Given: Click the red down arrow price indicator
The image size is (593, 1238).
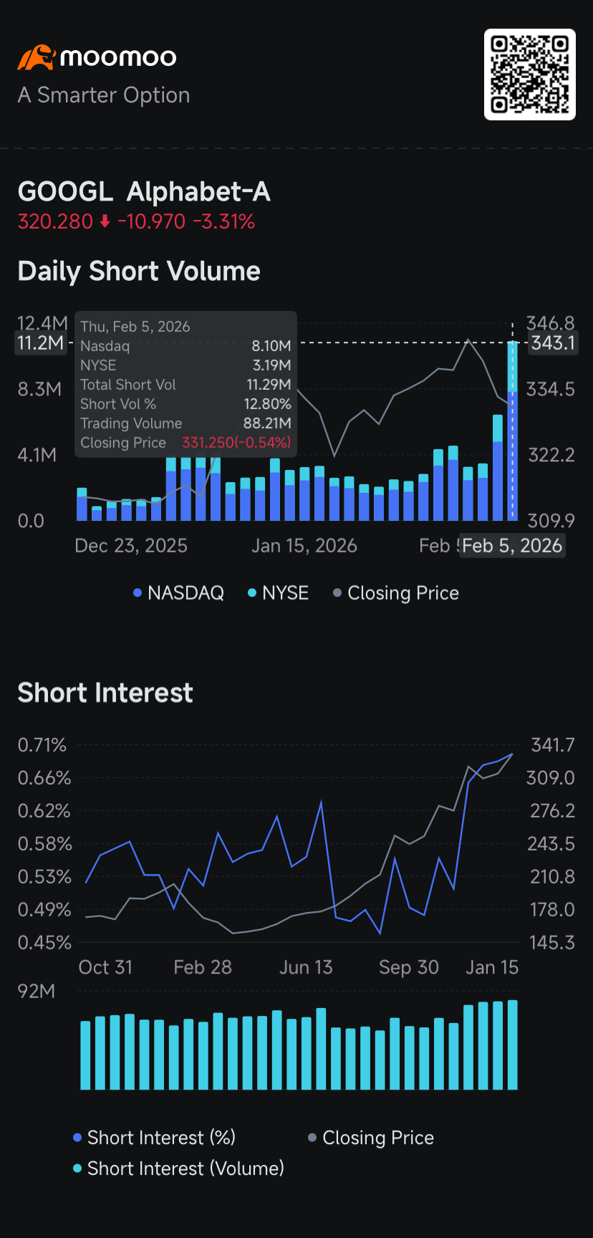Looking at the screenshot, I should pyautogui.click(x=105, y=222).
